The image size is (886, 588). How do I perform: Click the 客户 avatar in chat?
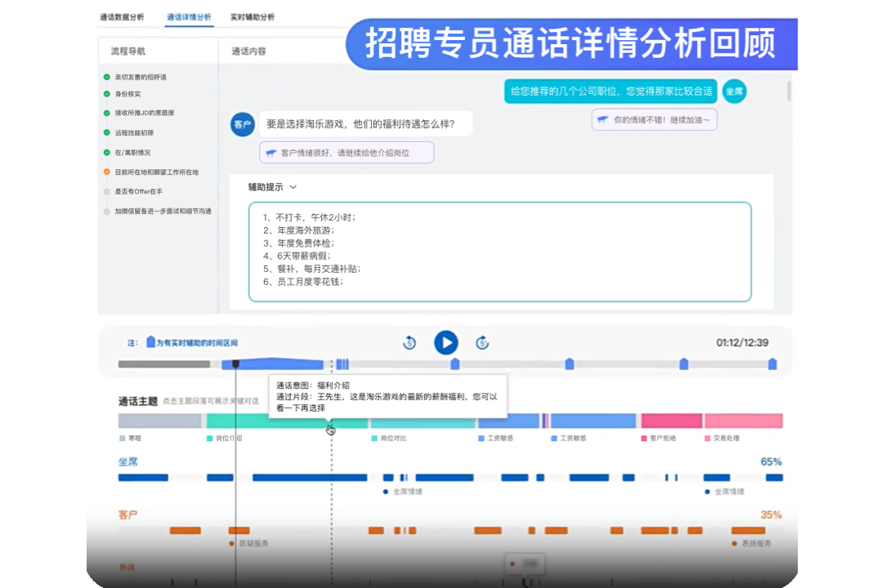tap(243, 124)
